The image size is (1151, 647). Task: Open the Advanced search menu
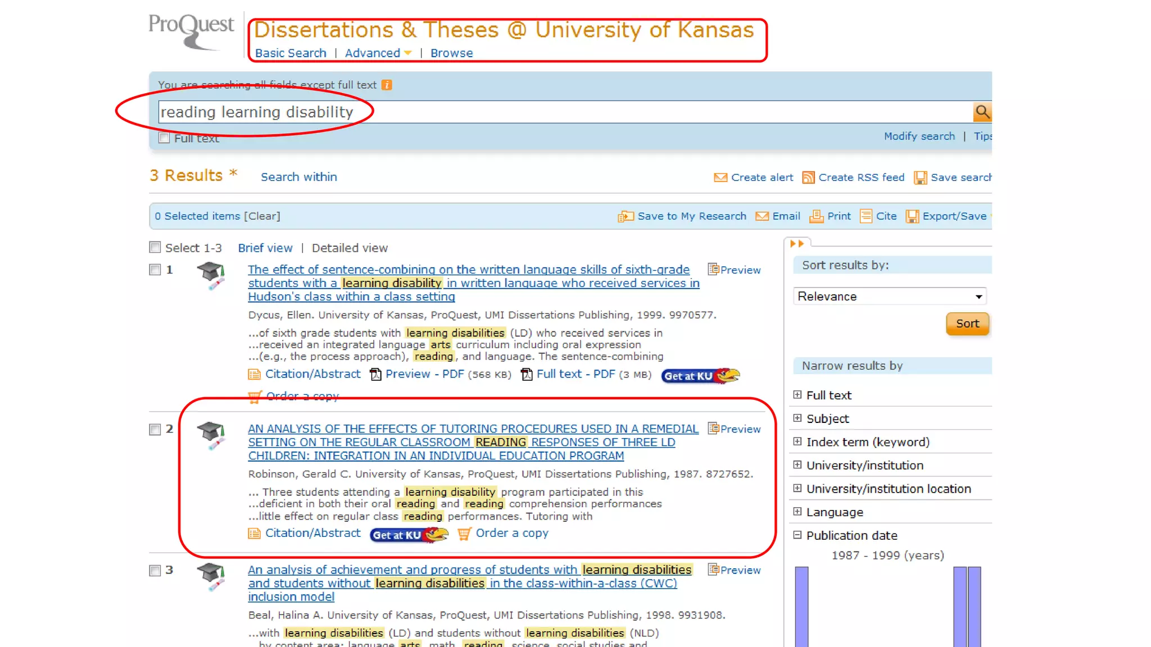click(x=372, y=53)
